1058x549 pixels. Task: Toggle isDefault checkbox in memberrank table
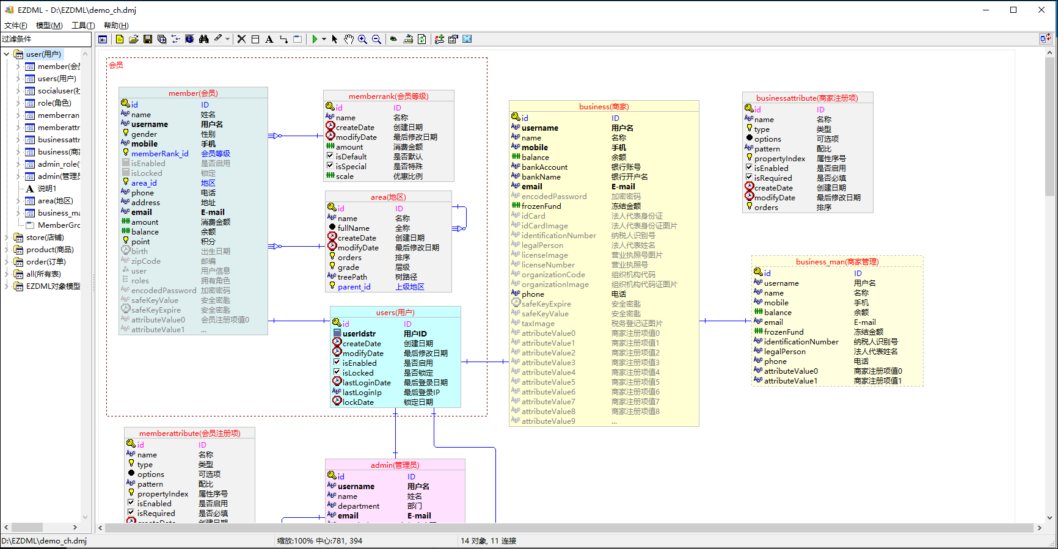330,156
